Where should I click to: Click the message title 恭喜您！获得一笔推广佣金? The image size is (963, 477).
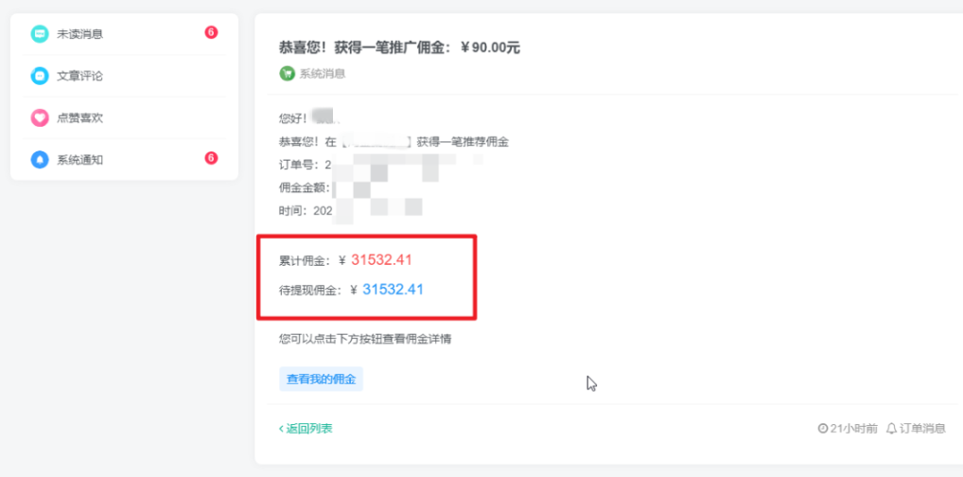click(x=399, y=48)
